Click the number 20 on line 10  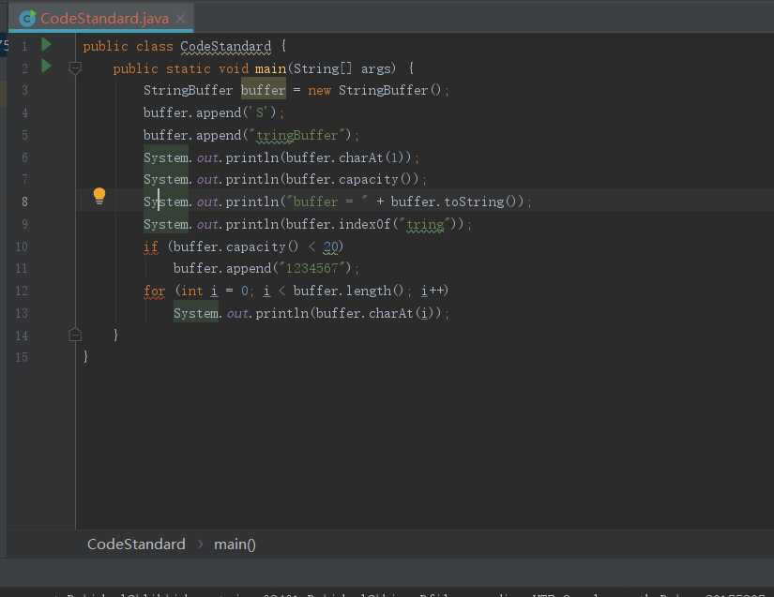[331, 246]
